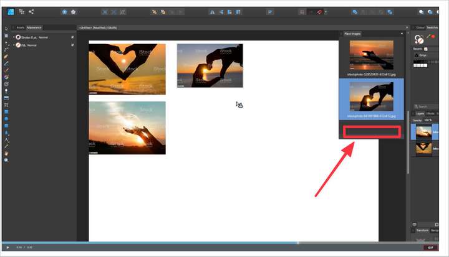
Task: Click the Recent colour swatch box
Action: click(x=426, y=49)
